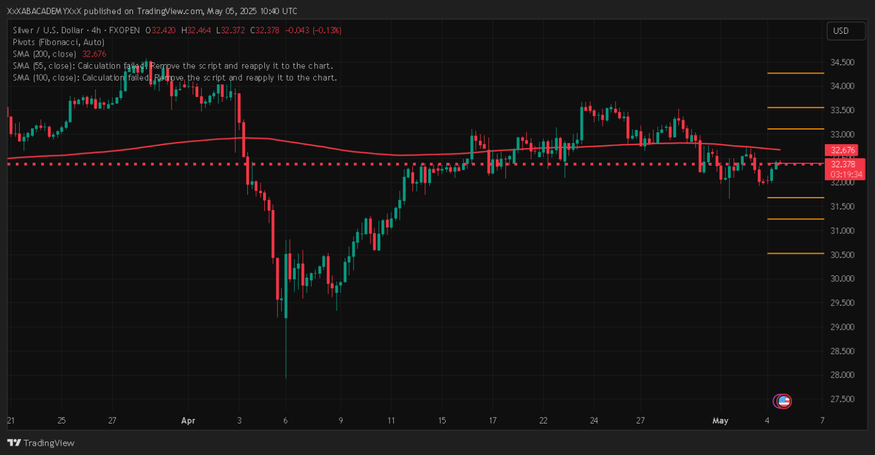
Task: Click the open value 32.420 in header
Action: pyautogui.click(x=163, y=30)
